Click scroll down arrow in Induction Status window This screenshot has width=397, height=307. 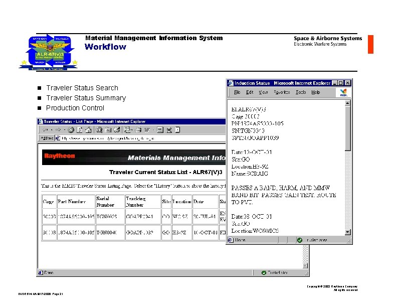click(348, 232)
